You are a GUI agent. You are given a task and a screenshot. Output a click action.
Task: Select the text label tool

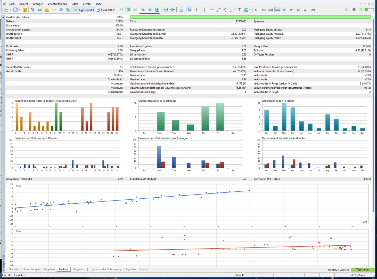click(239, 10)
